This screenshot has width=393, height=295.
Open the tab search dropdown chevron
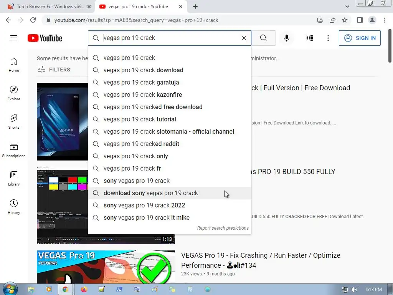347,7
